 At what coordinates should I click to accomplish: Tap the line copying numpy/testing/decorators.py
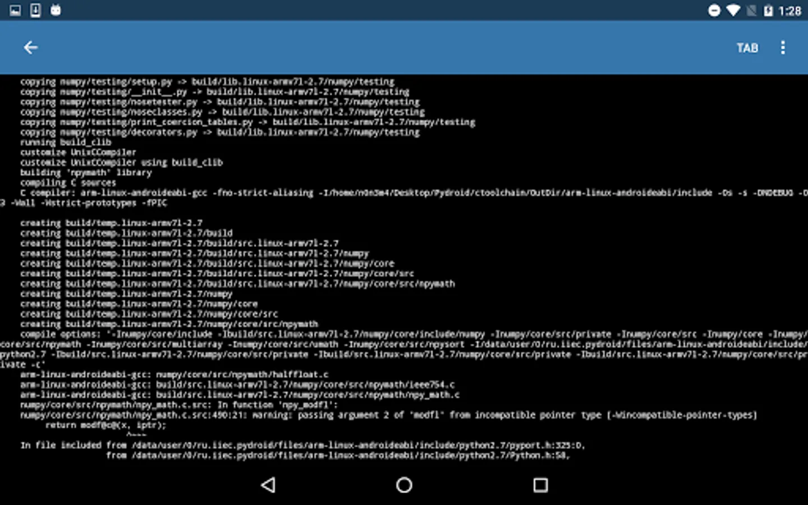(x=219, y=132)
